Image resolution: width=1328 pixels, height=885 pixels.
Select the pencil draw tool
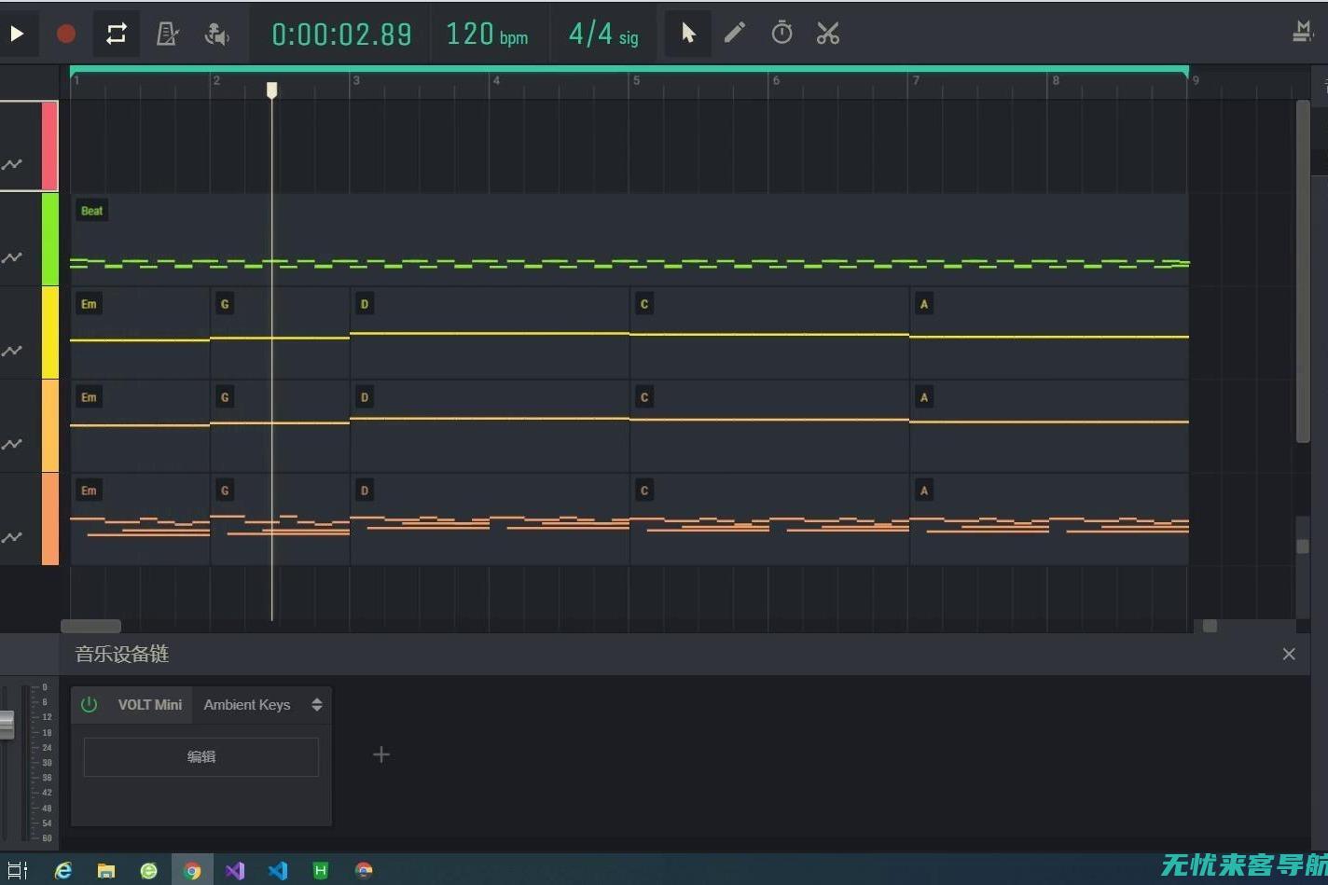[x=735, y=34]
